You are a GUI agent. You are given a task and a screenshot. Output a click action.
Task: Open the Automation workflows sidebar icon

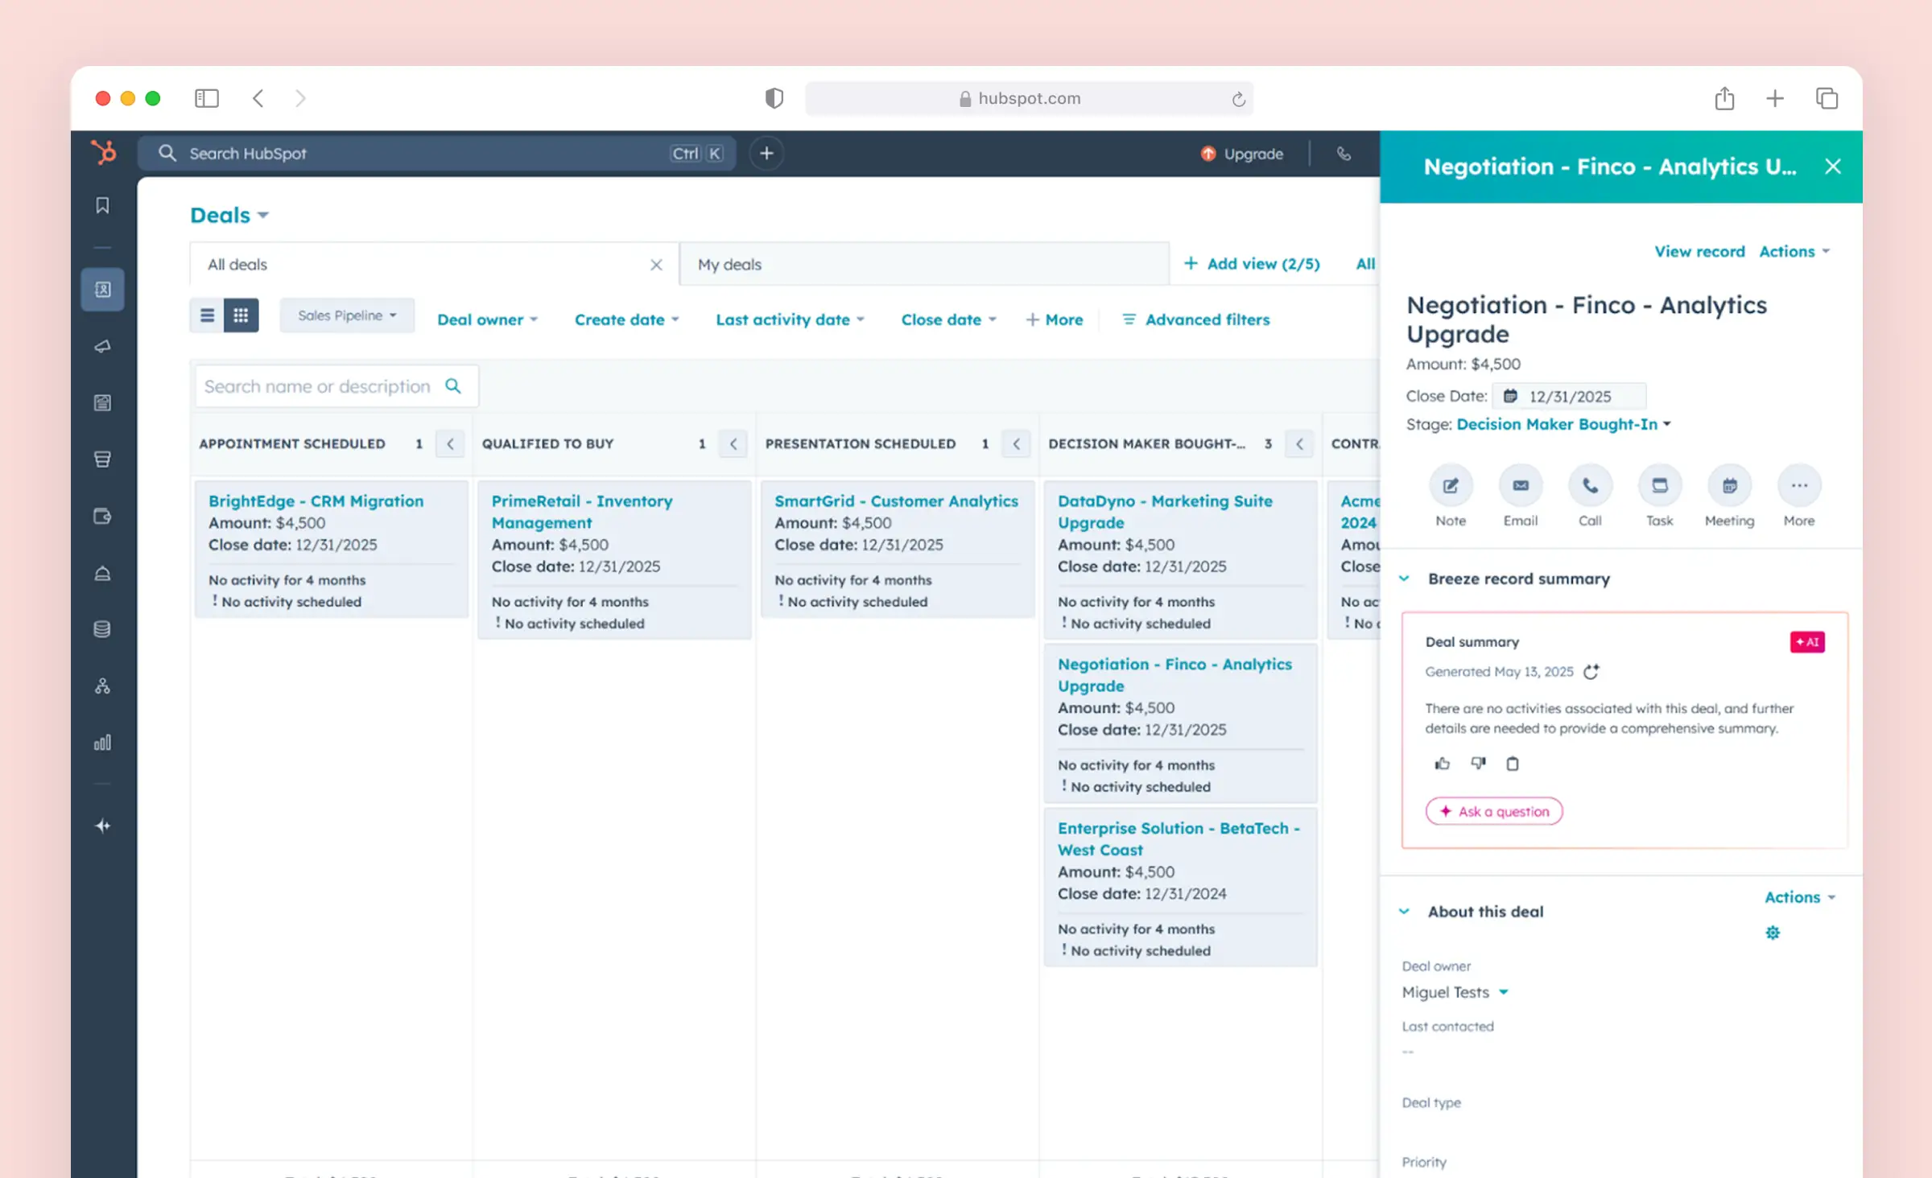(102, 686)
